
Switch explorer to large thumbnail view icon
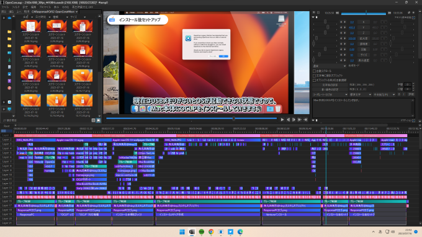click(x=98, y=120)
